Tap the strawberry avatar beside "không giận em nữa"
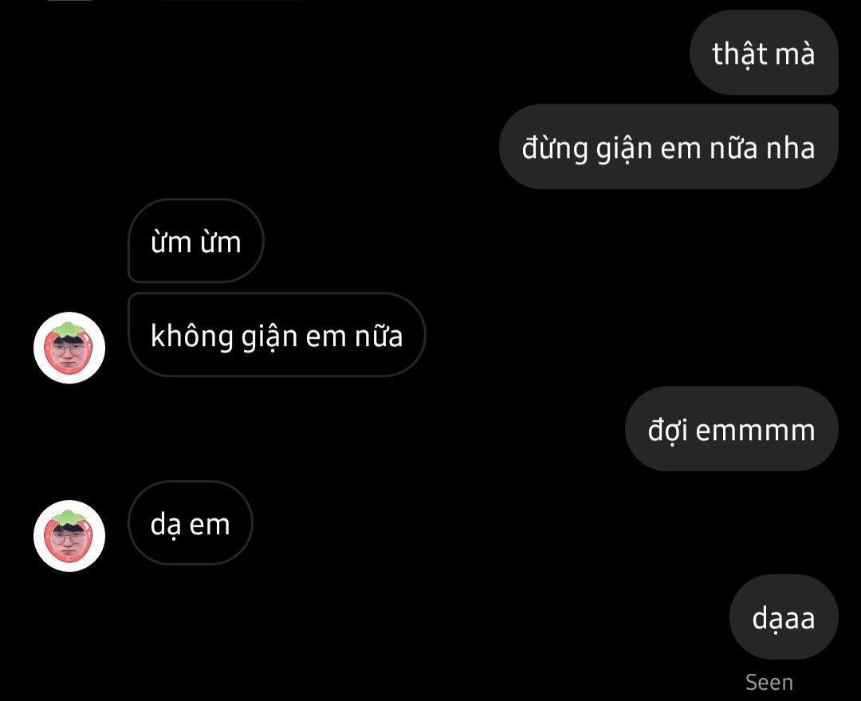 tap(69, 348)
